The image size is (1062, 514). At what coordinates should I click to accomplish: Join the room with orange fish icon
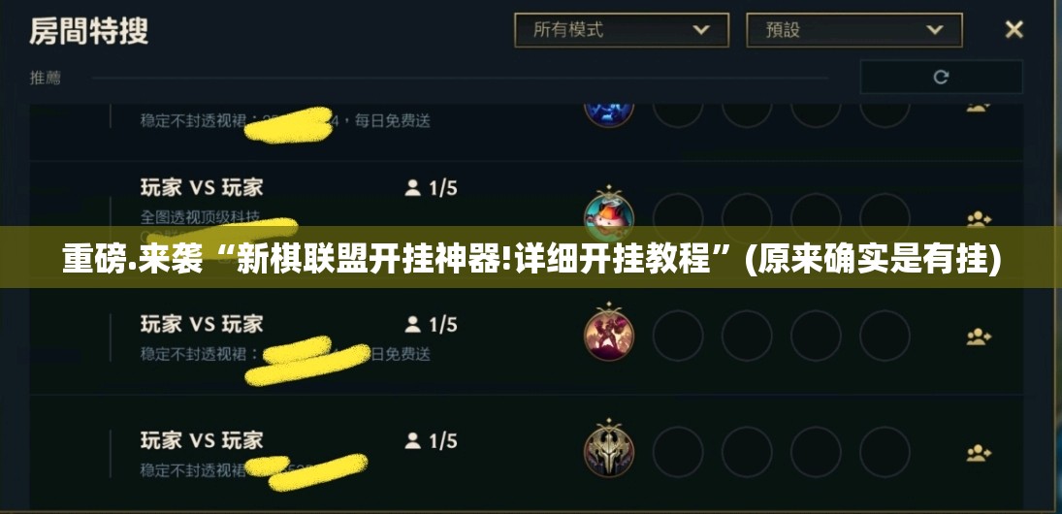coord(978,219)
